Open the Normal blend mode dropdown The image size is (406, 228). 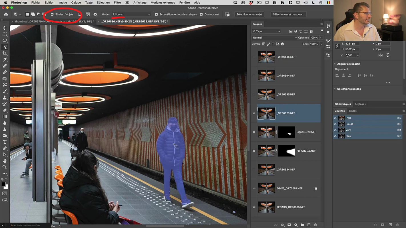coord(274,38)
